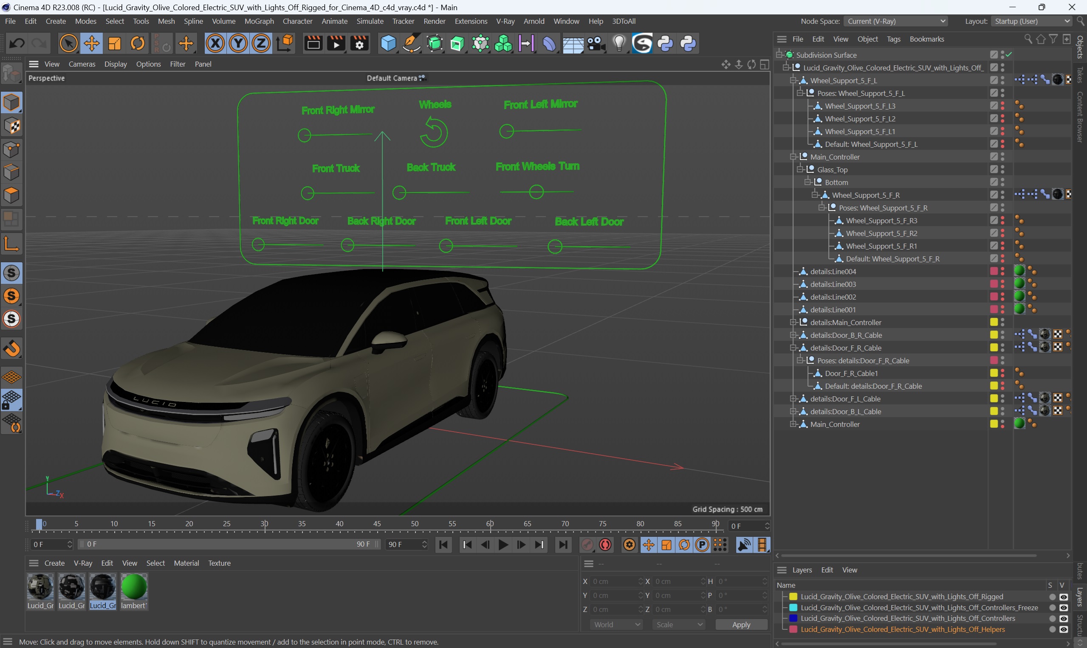Open the Takes side tab
The image size is (1087, 648).
(x=1080, y=75)
